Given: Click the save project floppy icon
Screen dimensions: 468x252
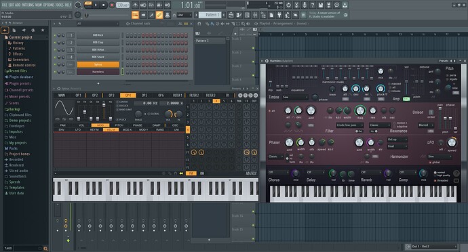Looking at the screenshot, I should [x=321, y=5].
